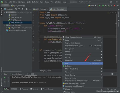Open More Run/Debug submenu

(83, 69)
